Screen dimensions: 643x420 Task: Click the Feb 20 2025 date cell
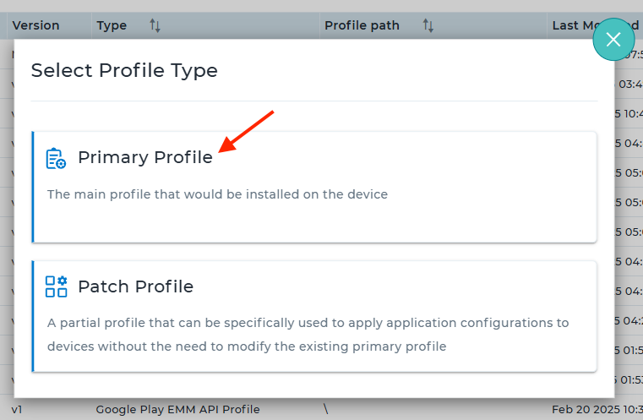click(596, 410)
